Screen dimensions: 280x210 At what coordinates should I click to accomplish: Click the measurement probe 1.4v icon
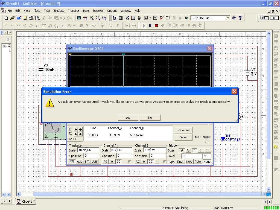[276, 147]
